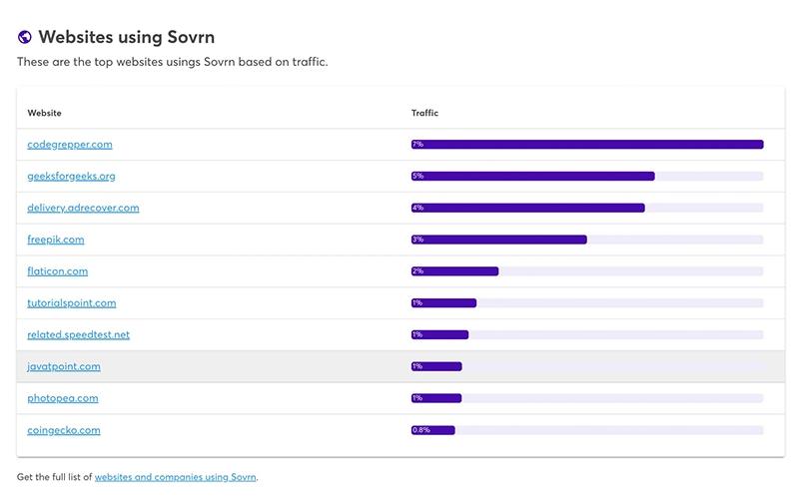Click the 7% traffic bar for codegrepper
The height and width of the screenshot is (499, 799).
(587, 144)
